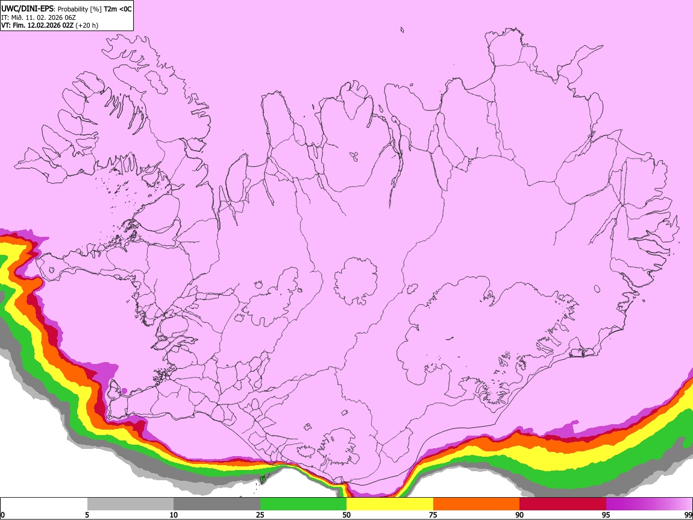
Task: Click the green 25–50 legend swatch
Action: pos(303,504)
